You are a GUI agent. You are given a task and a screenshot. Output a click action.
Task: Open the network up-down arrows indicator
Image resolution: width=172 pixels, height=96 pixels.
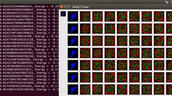click(x=167, y=2)
